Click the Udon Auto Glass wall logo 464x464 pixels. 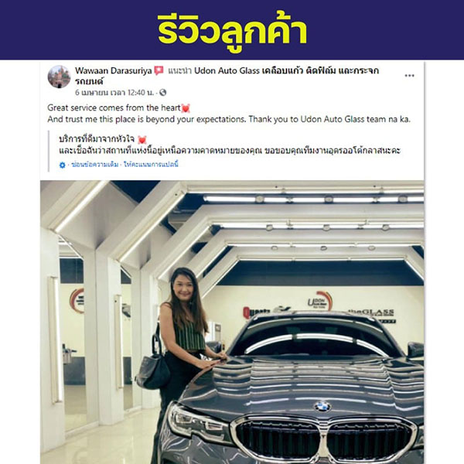pyautogui.click(x=319, y=302)
